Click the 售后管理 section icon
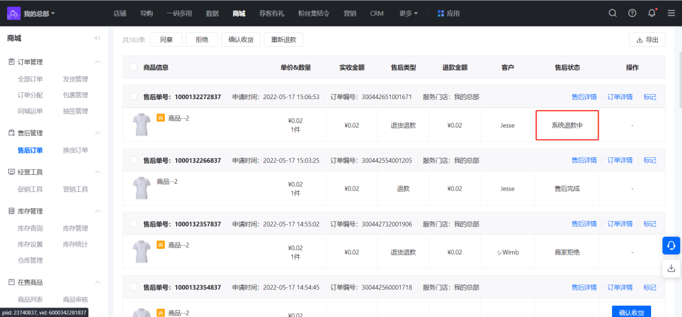This screenshot has height=317, width=682. pos(12,133)
